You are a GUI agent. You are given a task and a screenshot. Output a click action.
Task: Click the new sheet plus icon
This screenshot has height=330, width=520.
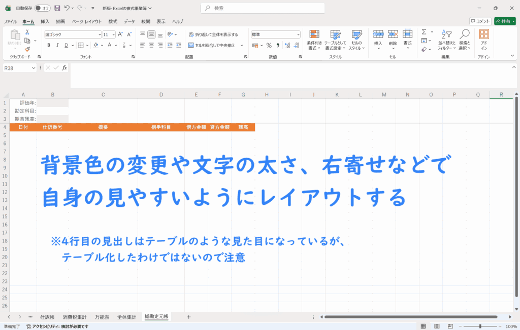(188, 317)
